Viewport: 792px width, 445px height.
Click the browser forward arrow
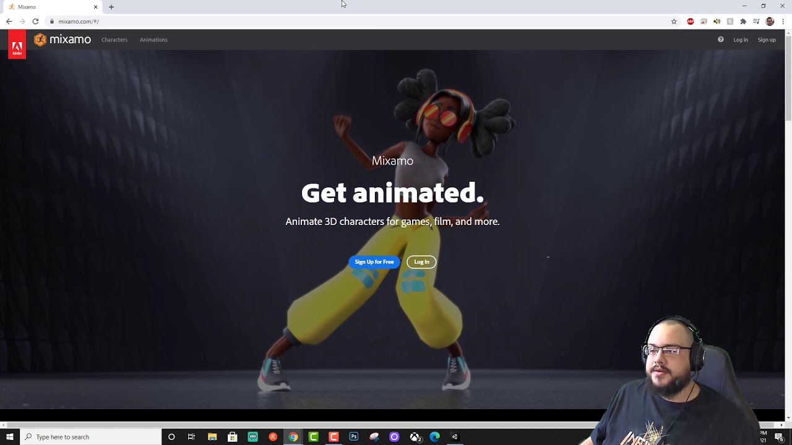tap(22, 21)
